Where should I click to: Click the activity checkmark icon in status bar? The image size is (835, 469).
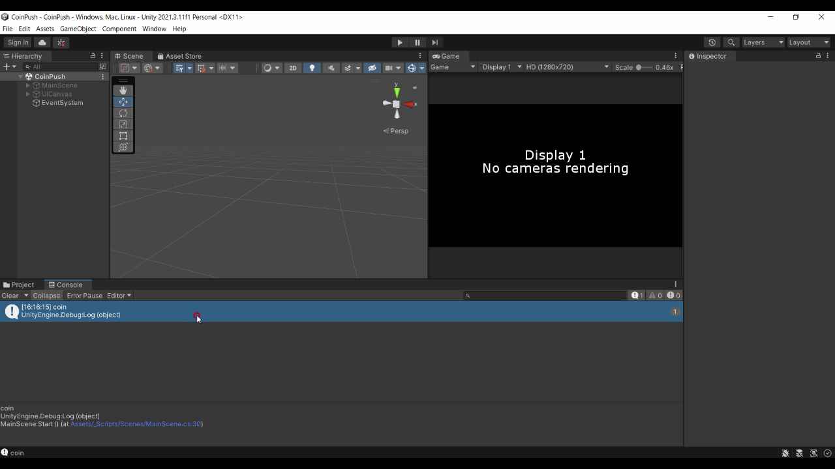coord(828,453)
